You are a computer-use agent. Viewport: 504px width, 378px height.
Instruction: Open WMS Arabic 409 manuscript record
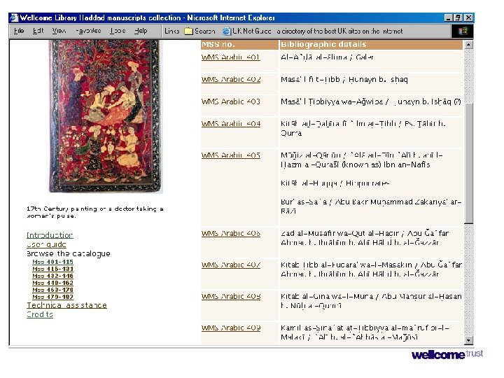click(231, 328)
